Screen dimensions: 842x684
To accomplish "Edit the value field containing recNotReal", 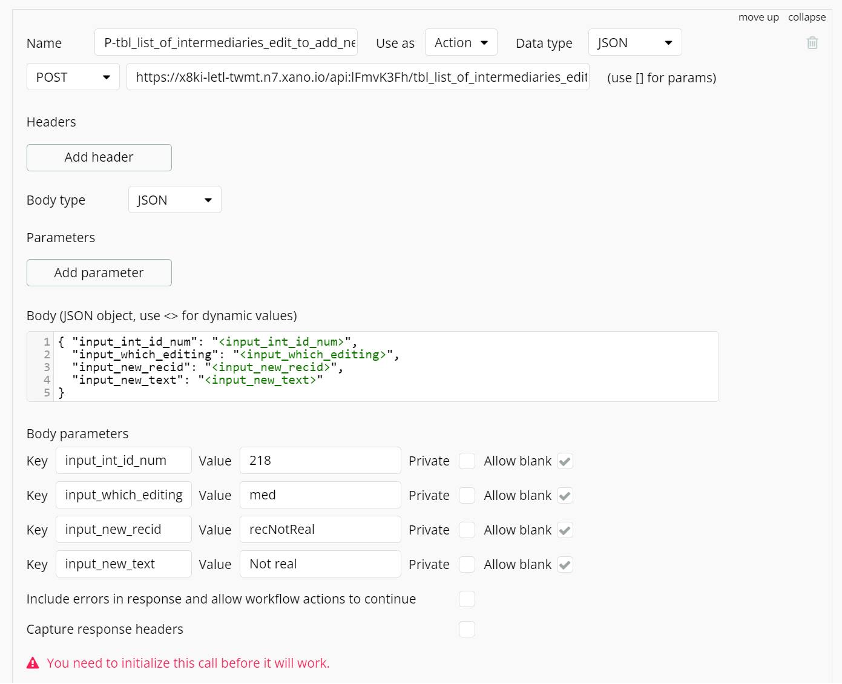I will [320, 530].
